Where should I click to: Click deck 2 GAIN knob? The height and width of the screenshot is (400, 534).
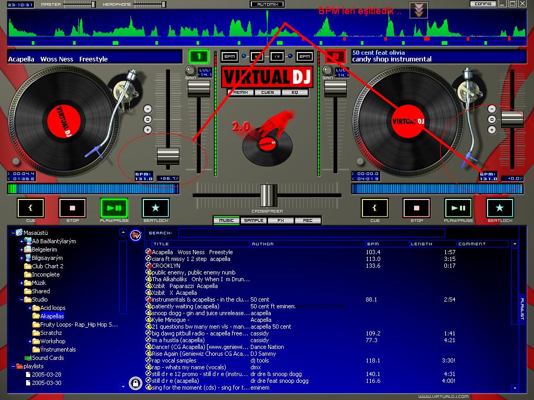[327, 71]
